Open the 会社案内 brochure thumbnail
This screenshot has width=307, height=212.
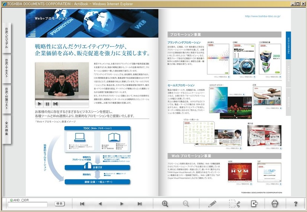point(218,59)
